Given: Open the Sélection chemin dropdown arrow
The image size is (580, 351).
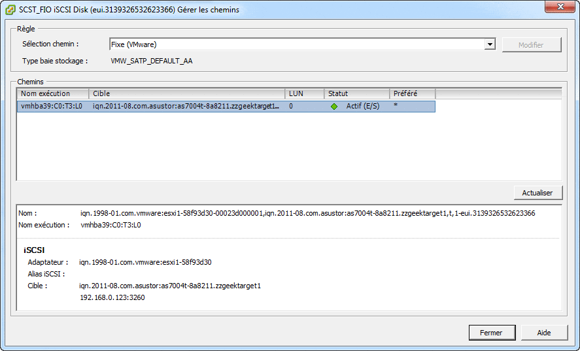Looking at the screenshot, I should click(x=490, y=44).
